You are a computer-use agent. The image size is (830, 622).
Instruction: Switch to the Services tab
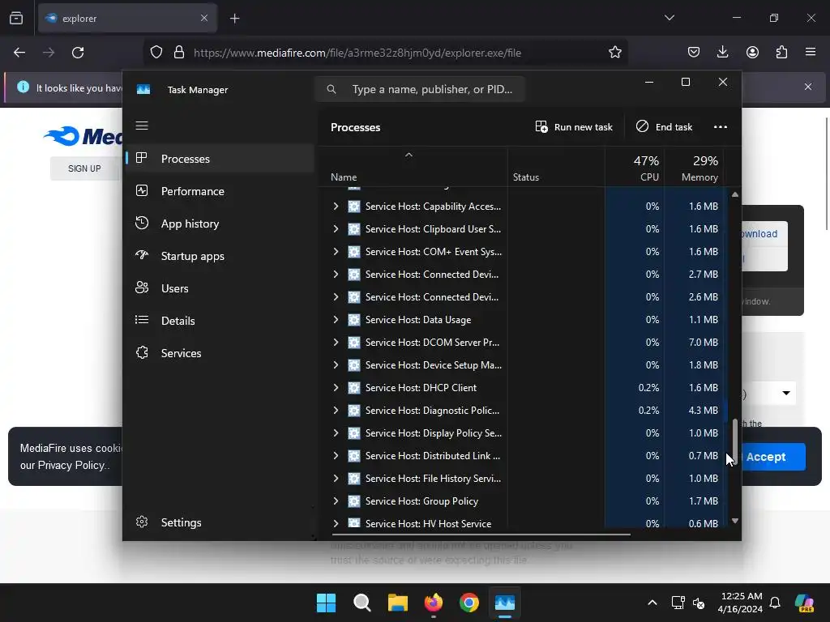click(x=219, y=353)
